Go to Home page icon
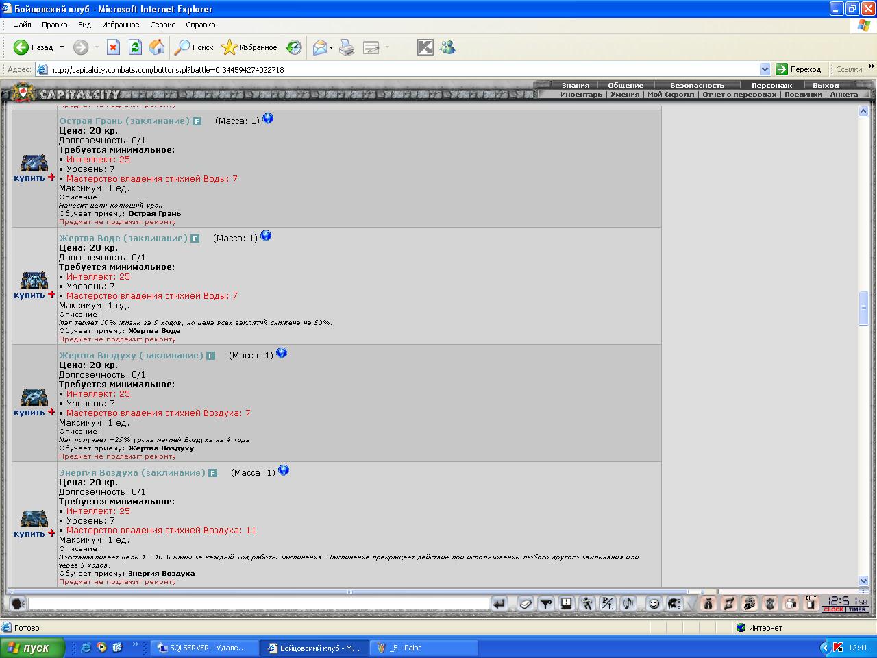The height and width of the screenshot is (658, 877). tap(157, 47)
